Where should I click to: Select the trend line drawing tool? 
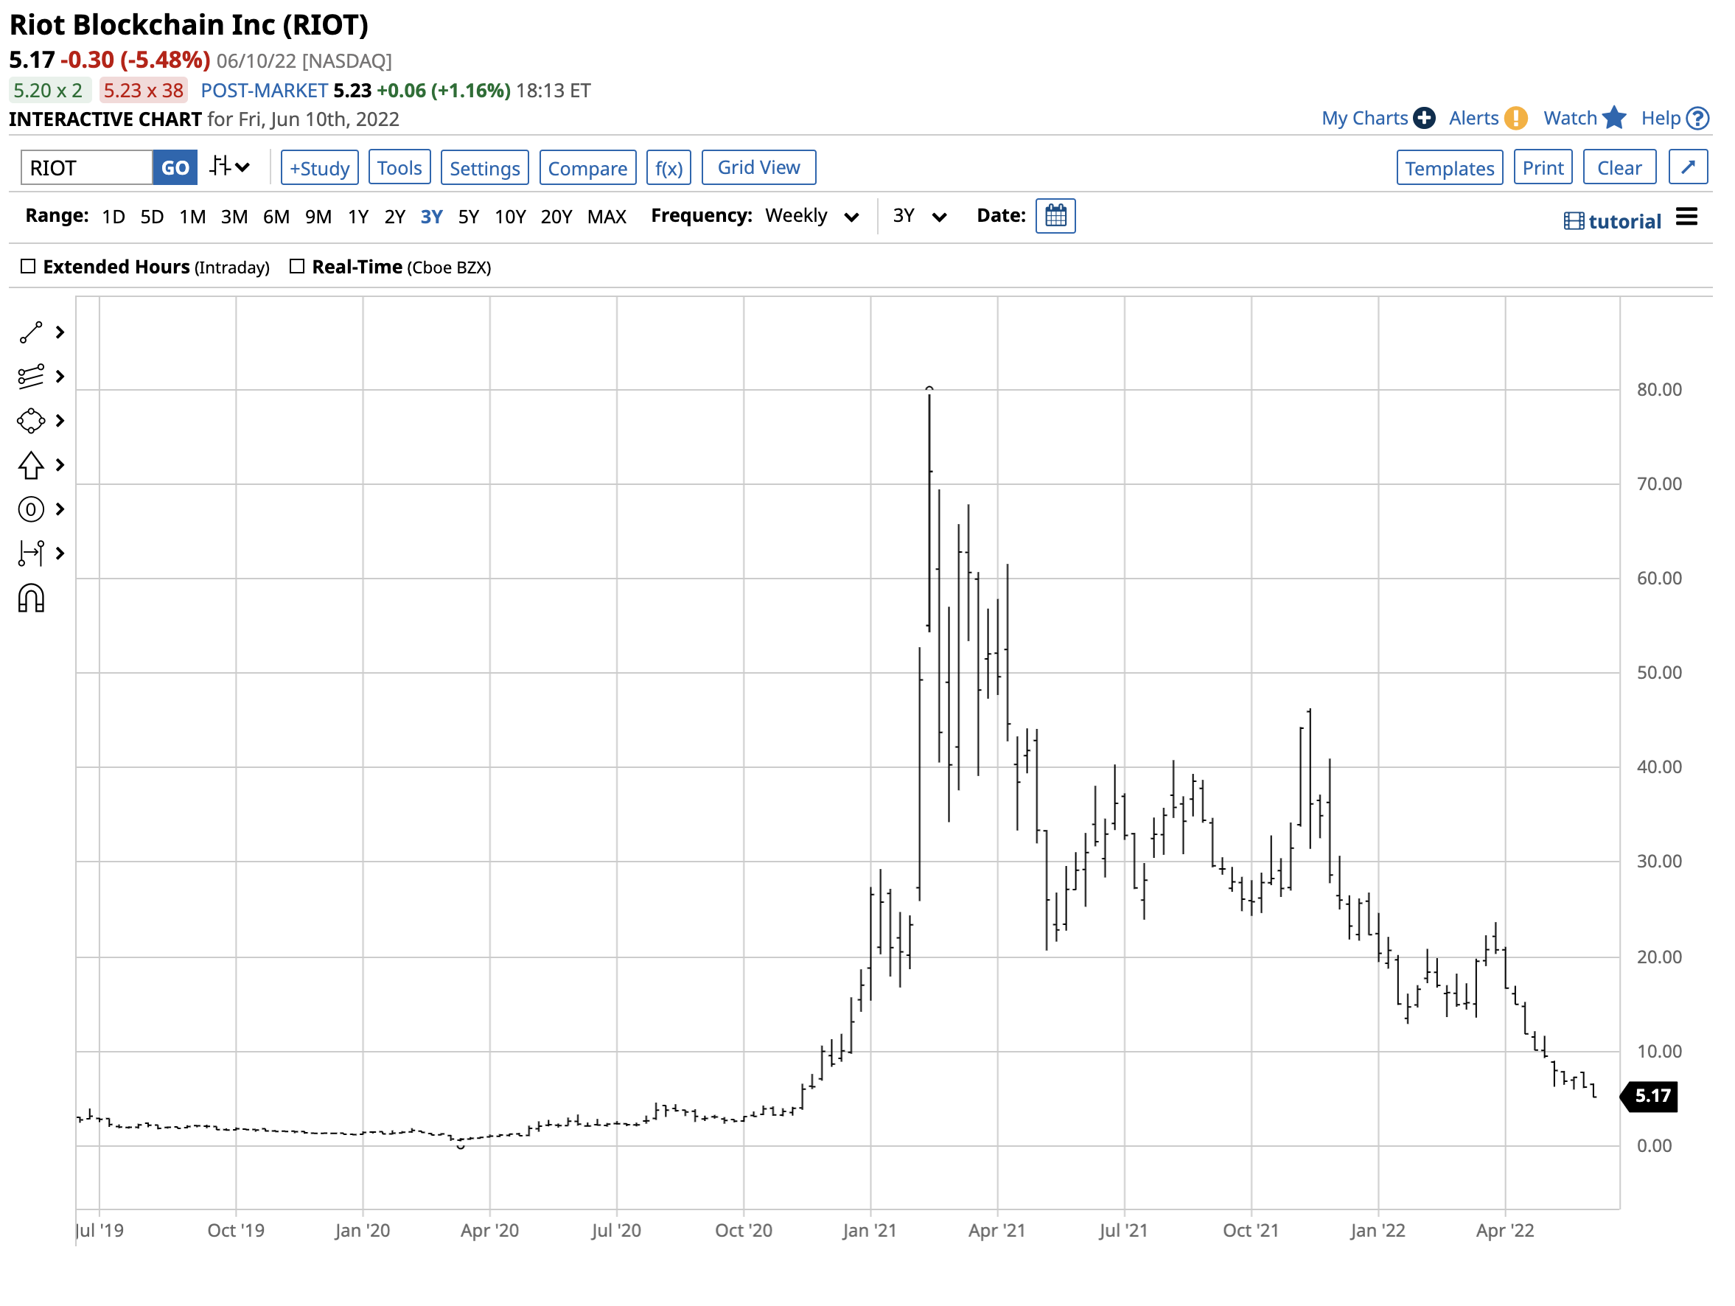pyautogui.click(x=31, y=332)
